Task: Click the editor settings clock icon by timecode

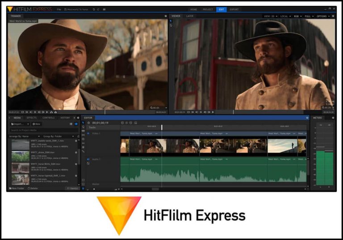Action: click(88, 123)
